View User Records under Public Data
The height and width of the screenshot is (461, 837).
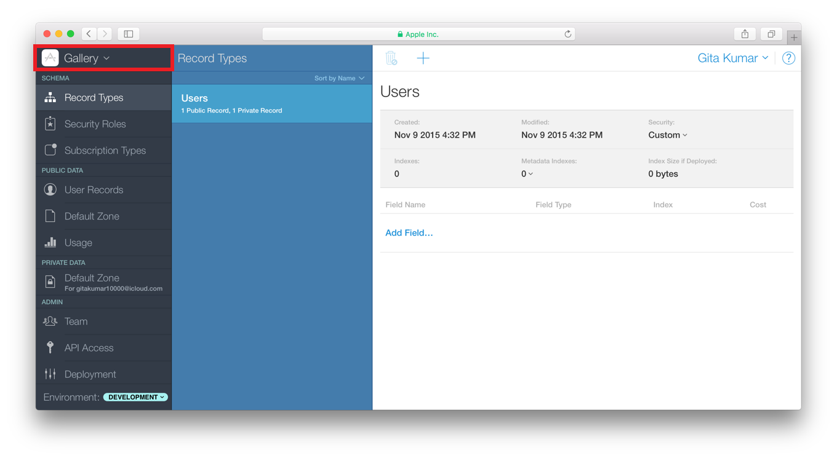tap(50, 189)
